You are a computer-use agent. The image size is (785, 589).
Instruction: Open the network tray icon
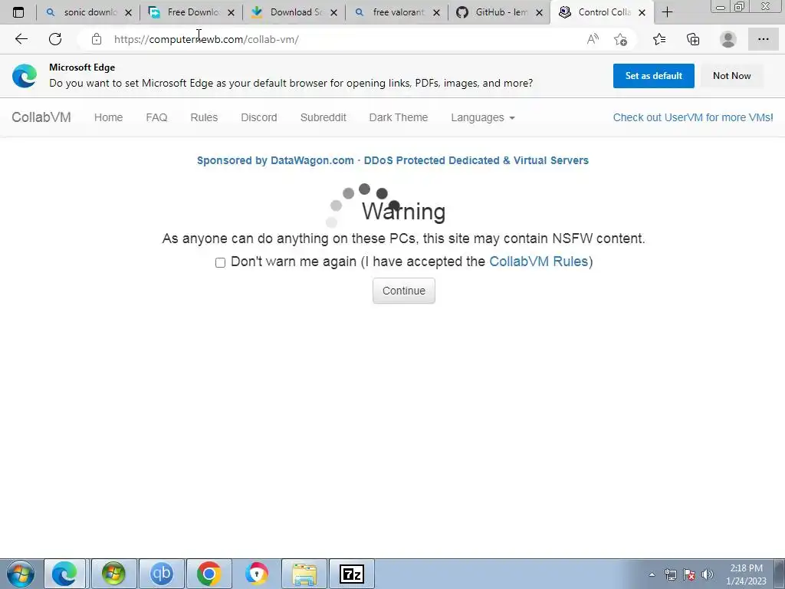(x=670, y=574)
